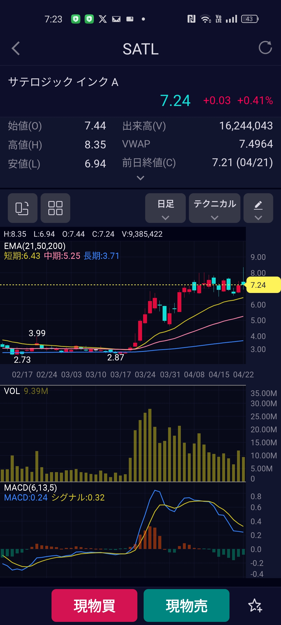This screenshot has width=281, height=625.
Task: Tap the battery indicator in status bar
Action: point(250,19)
